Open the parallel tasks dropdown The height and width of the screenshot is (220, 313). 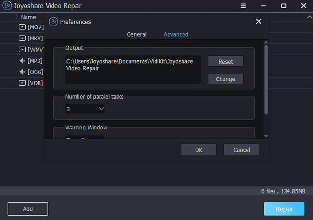85,109
